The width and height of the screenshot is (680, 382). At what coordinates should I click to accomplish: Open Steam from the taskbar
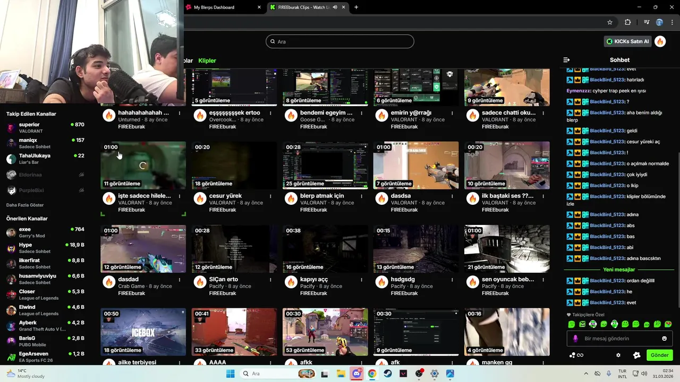(388, 374)
